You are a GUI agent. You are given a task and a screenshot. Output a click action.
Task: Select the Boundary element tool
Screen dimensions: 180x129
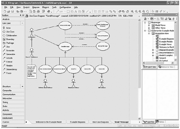tap(10, 39)
